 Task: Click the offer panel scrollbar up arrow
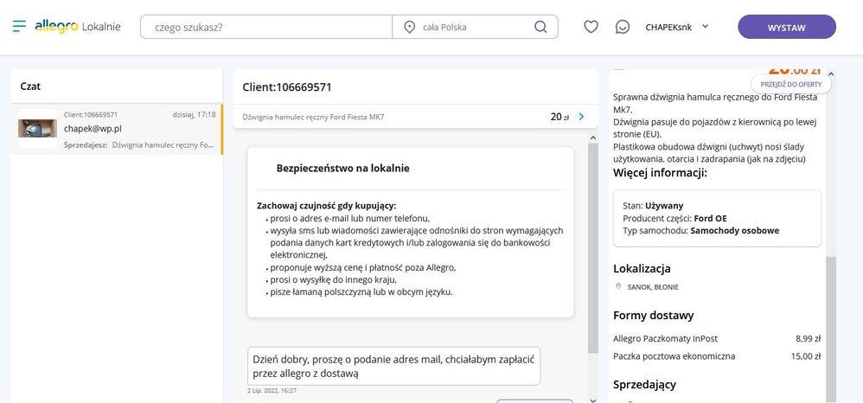[x=830, y=74]
